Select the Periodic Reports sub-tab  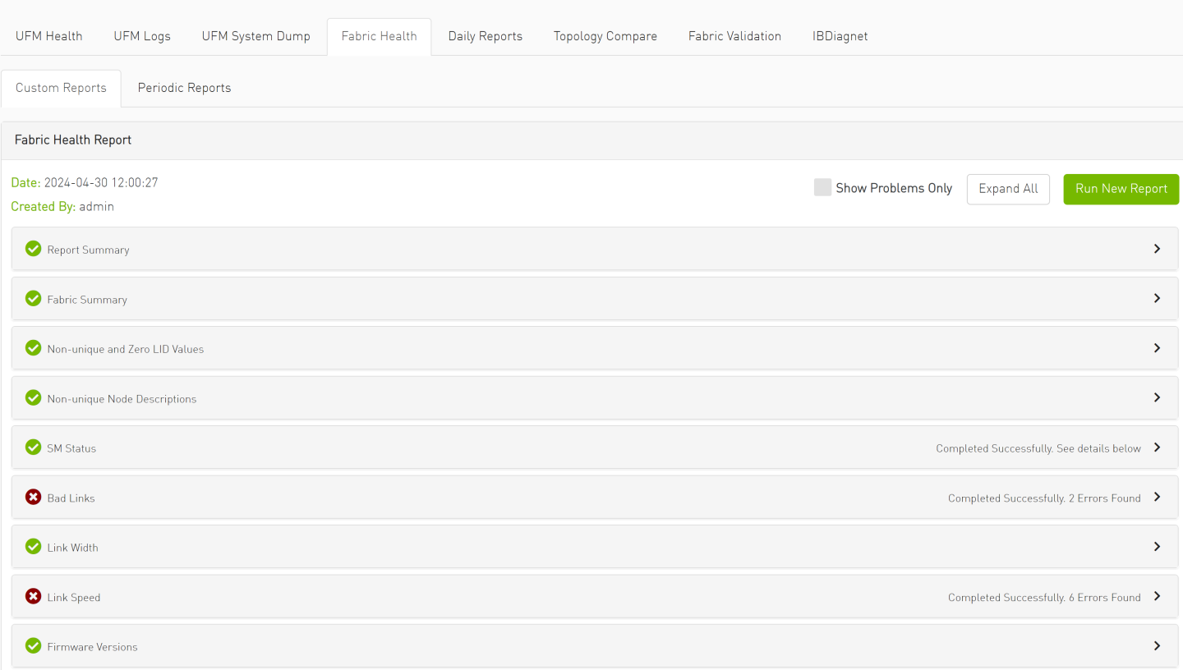point(184,88)
